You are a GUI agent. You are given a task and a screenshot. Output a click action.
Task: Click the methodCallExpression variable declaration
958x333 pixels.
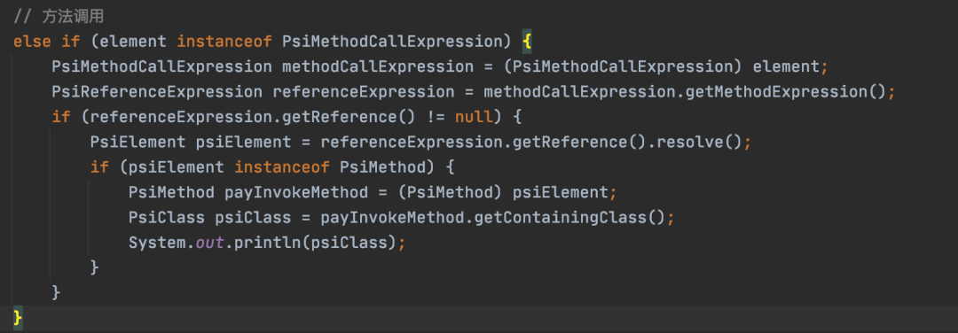(377, 66)
